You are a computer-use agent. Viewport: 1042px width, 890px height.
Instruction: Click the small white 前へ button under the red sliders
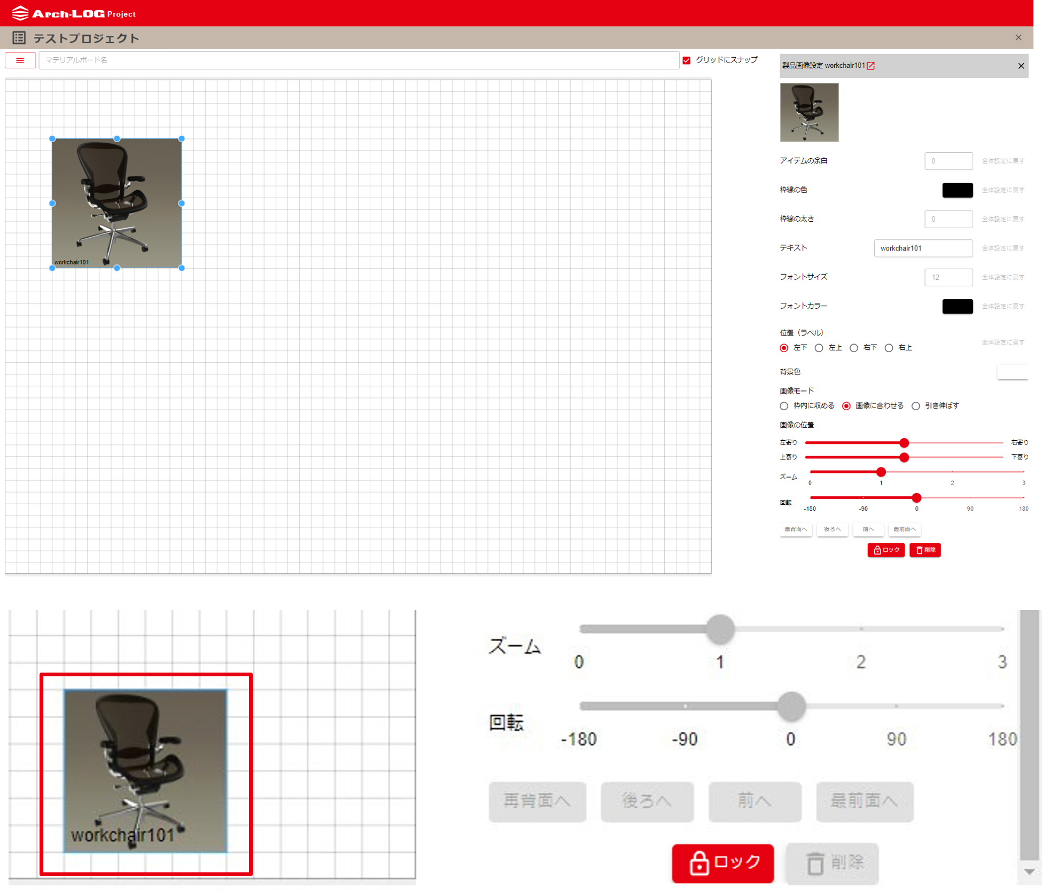tap(868, 529)
